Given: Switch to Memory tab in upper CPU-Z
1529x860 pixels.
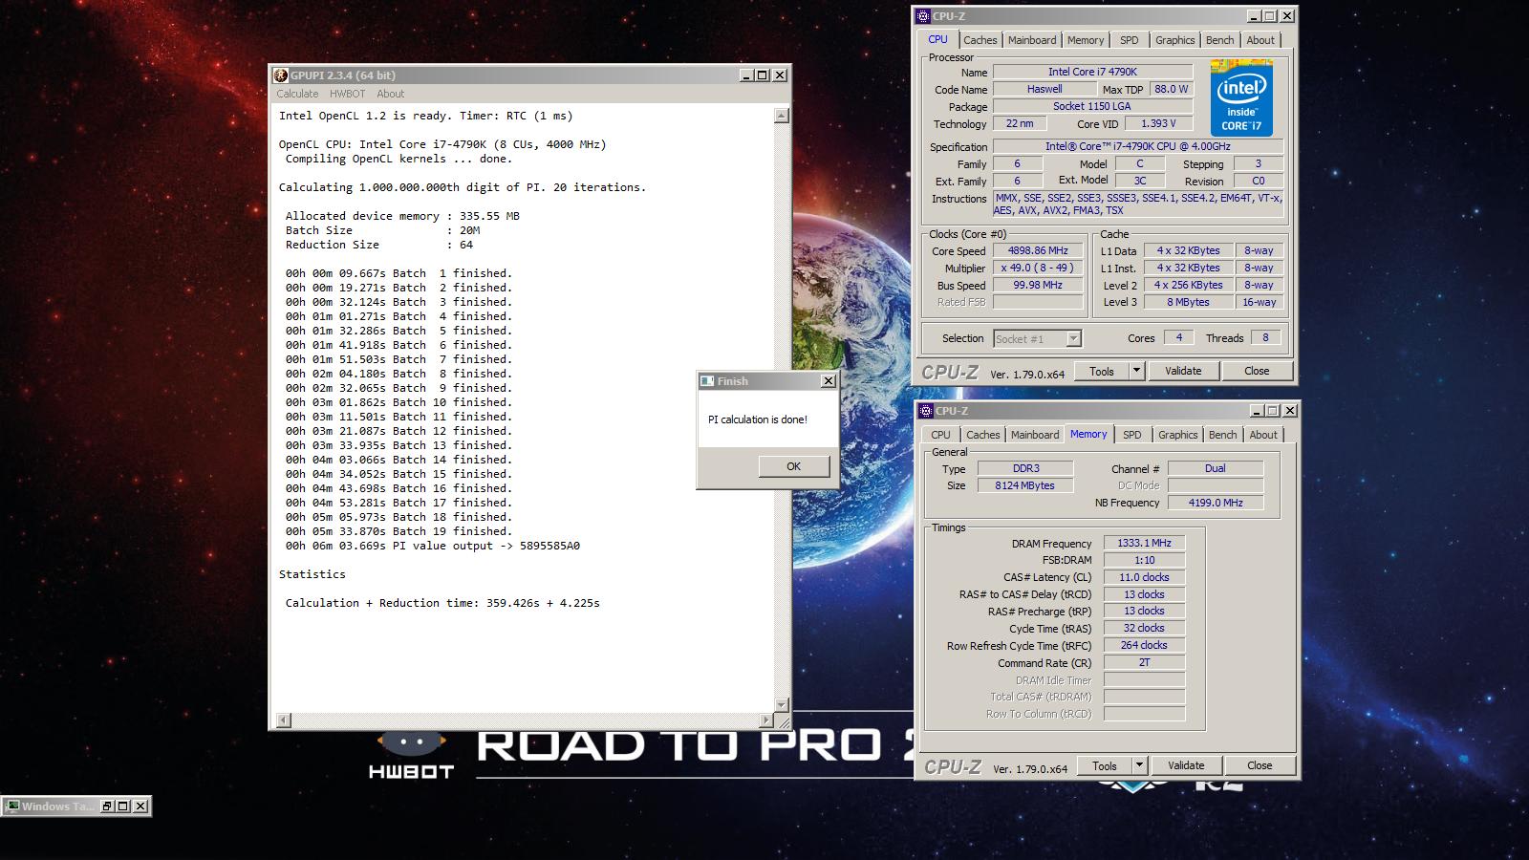Looking at the screenshot, I should coord(1086,40).
